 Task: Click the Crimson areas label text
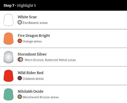pos(33,79)
